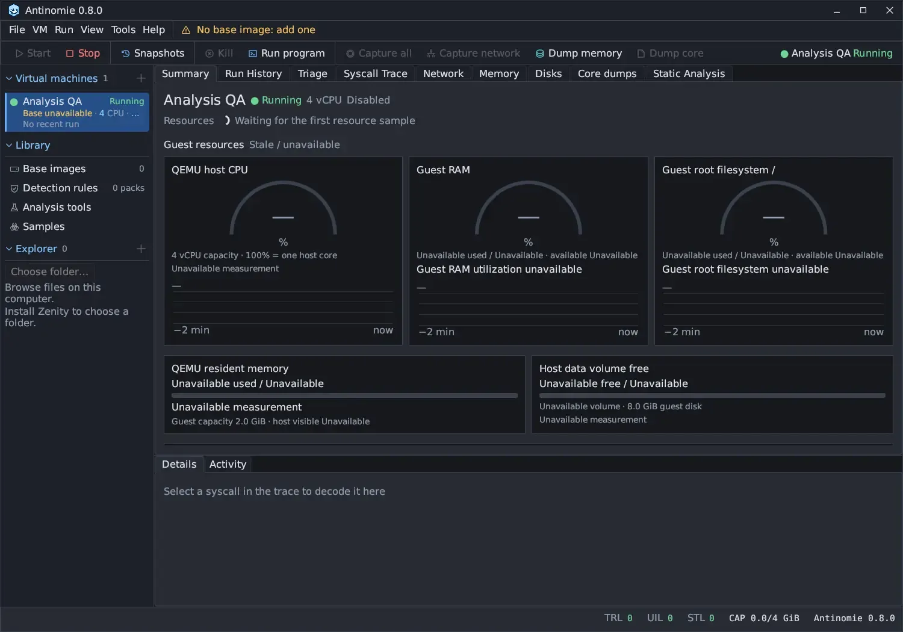This screenshot has width=903, height=632.
Task: Open Detection rules in Library
Action: 77,188
